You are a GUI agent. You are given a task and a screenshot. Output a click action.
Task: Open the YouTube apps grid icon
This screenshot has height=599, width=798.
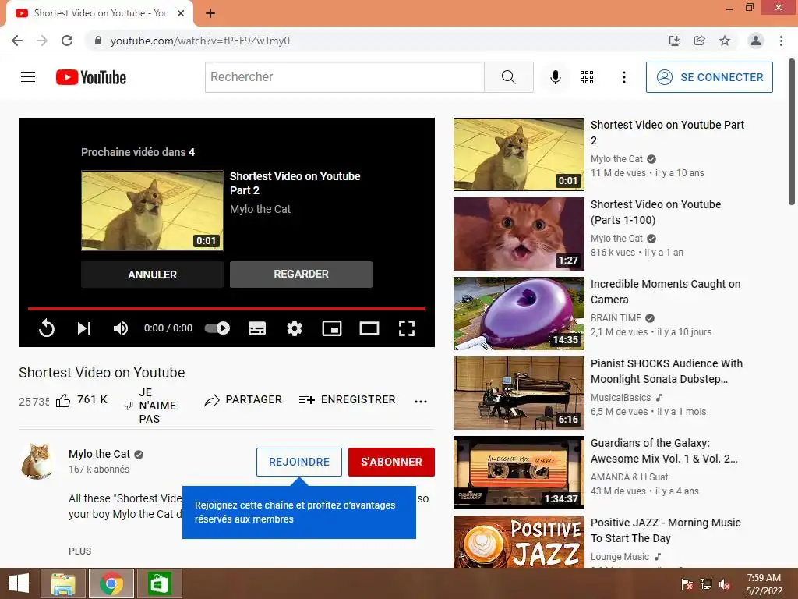[x=587, y=77]
